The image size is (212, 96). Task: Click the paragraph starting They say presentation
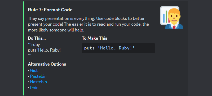click(x=89, y=24)
